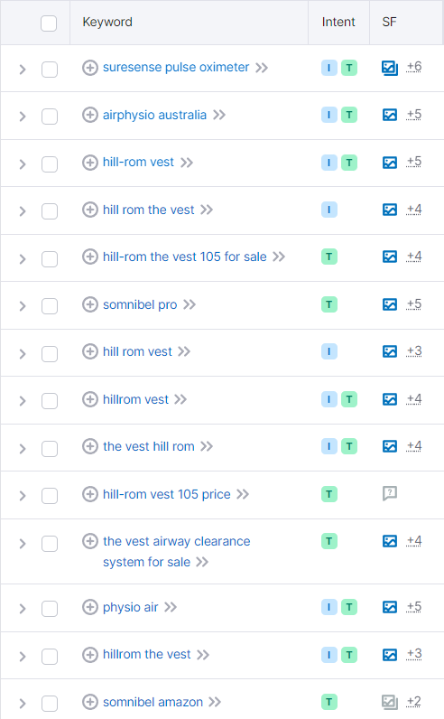444x719 pixels.
Task: Click greyed image SF icon for somnibel amazon
Action: pos(390,702)
